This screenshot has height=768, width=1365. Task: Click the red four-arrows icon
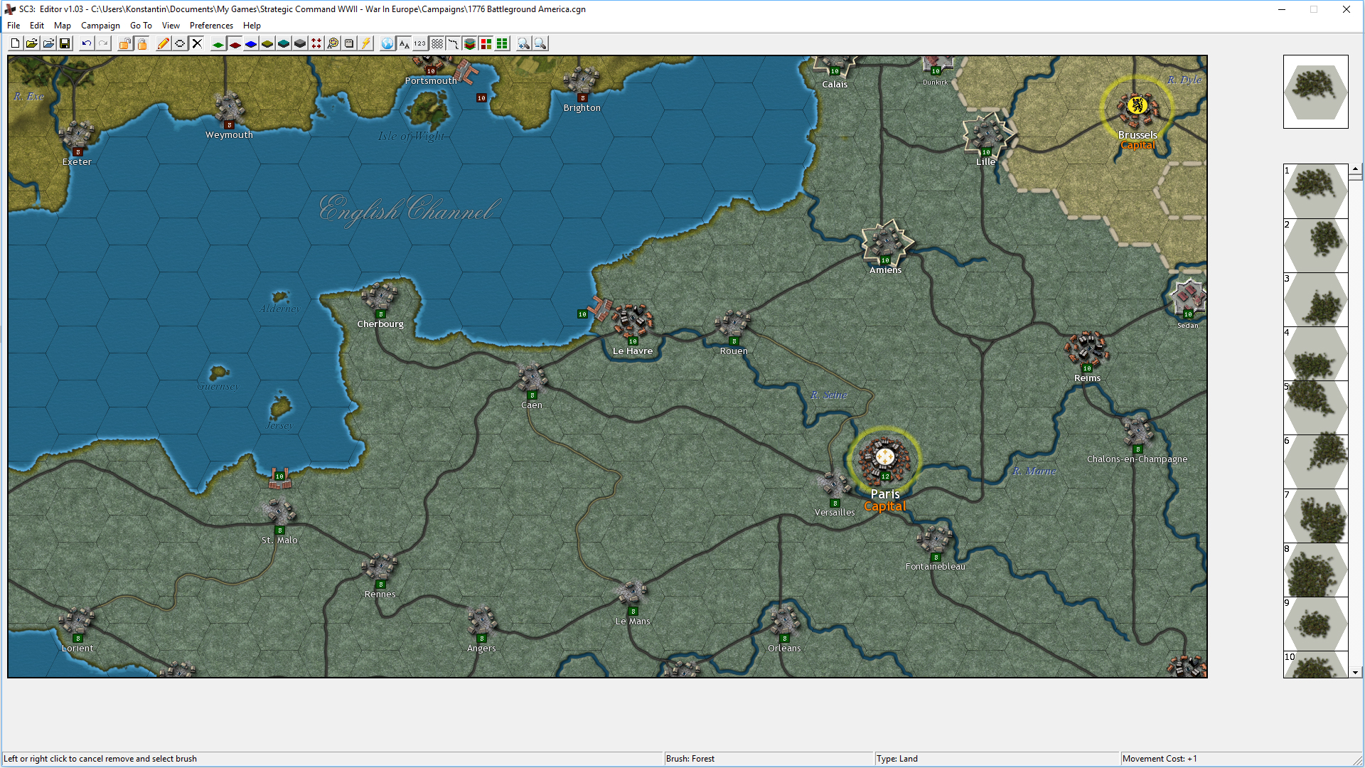pos(316,43)
